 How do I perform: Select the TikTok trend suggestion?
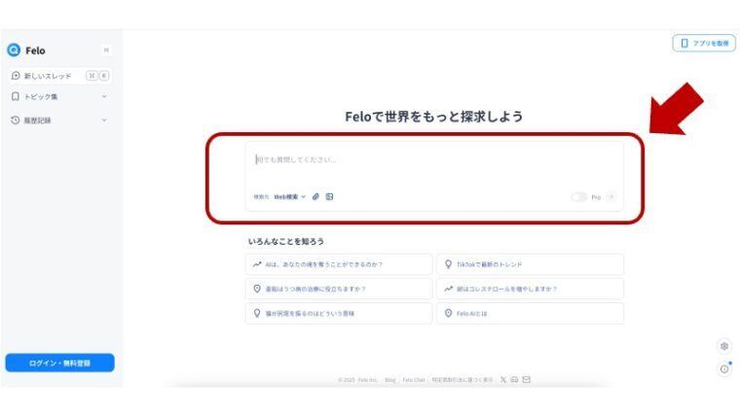(x=530, y=264)
